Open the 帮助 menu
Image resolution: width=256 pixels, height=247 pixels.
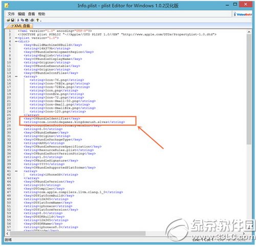[41, 14]
